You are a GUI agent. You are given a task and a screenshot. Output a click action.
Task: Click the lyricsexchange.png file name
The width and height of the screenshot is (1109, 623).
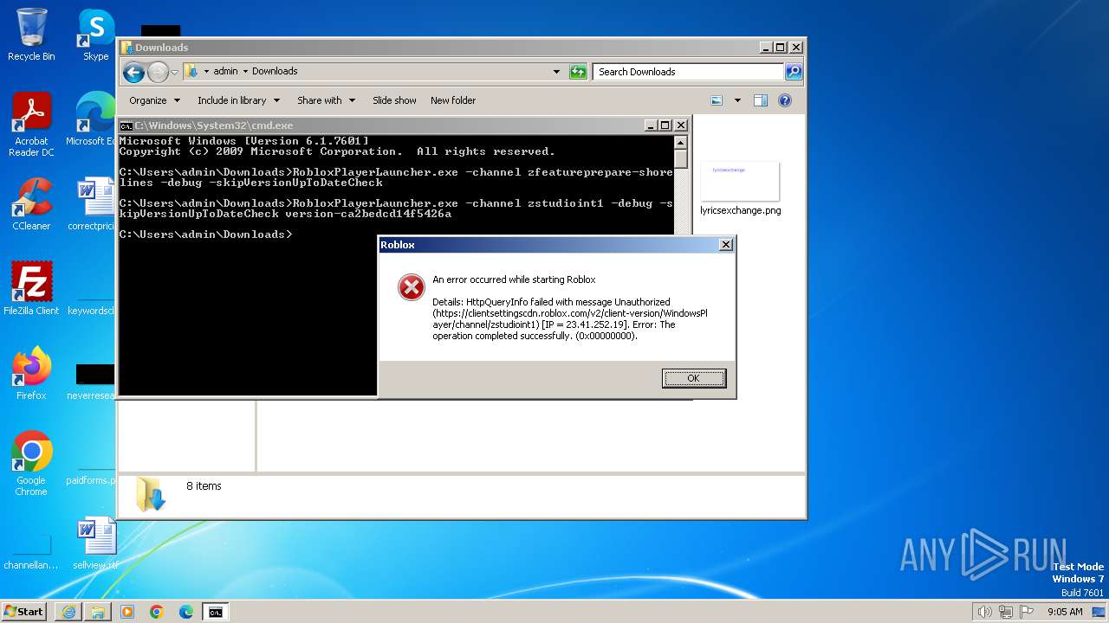740,210
